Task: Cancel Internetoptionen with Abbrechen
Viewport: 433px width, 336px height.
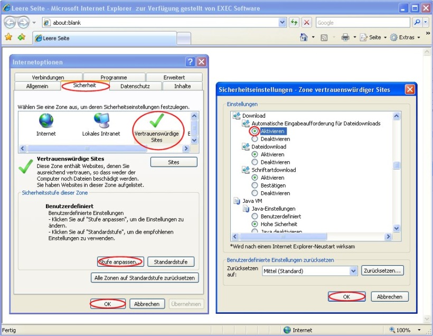Action: pyautogui.click(x=147, y=304)
